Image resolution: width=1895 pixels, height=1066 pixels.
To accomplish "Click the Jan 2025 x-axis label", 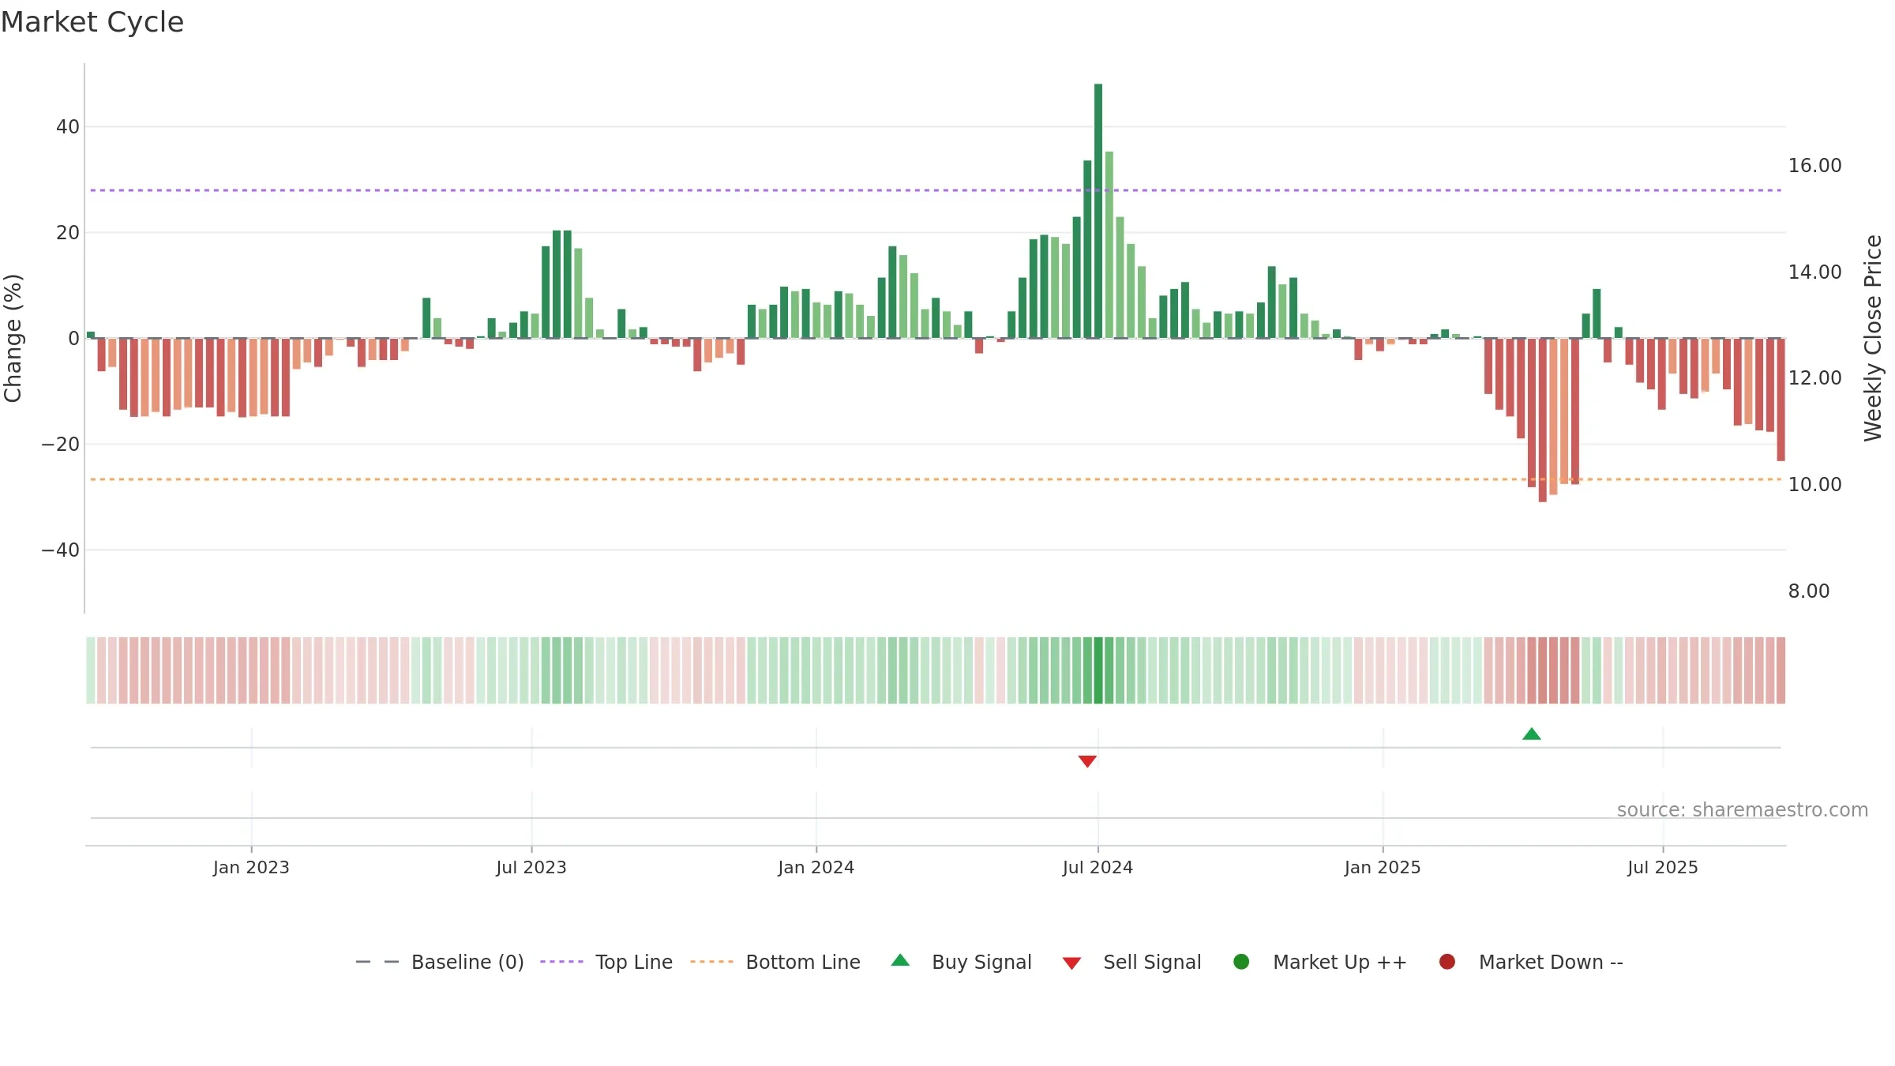I will (1383, 867).
